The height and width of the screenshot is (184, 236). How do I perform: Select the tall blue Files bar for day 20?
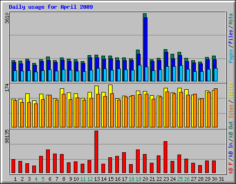click(146, 42)
